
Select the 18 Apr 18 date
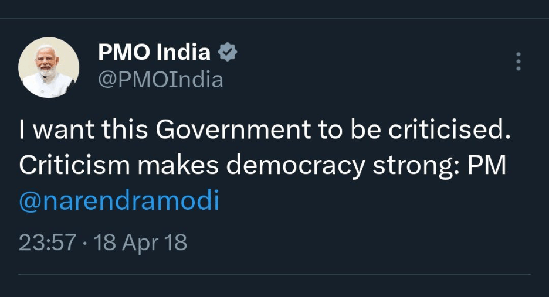(141, 243)
